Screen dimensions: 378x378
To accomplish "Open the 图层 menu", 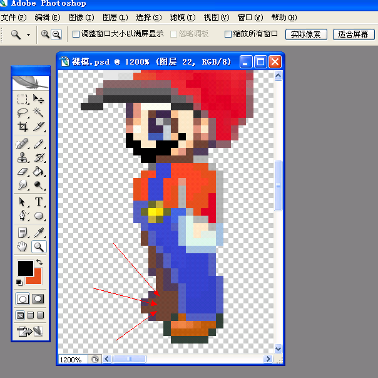I will (115, 18).
